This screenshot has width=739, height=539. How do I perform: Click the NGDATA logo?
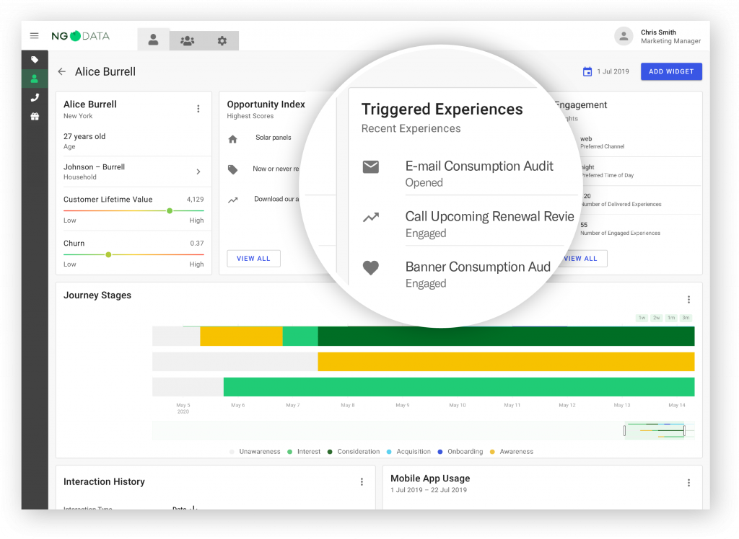(x=81, y=36)
